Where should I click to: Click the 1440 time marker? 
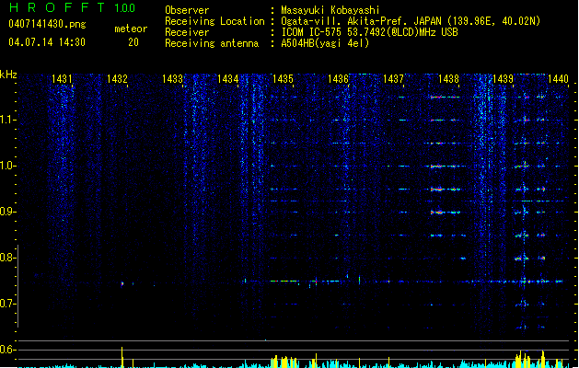[x=559, y=79]
